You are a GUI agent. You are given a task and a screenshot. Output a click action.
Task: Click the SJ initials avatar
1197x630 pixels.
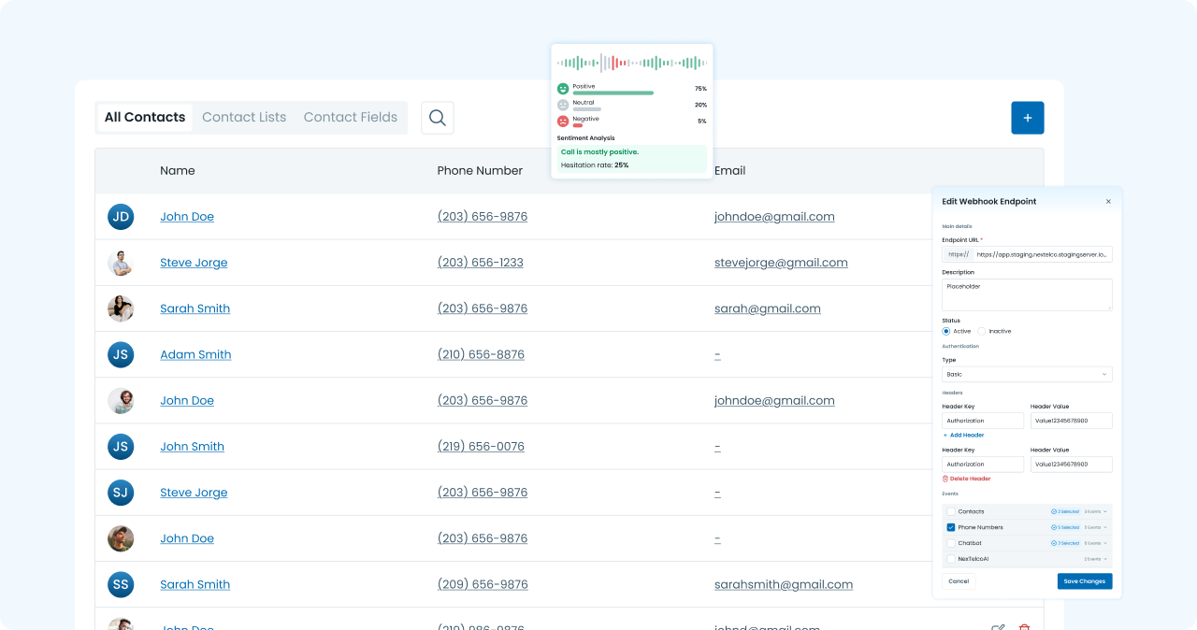tap(121, 493)
